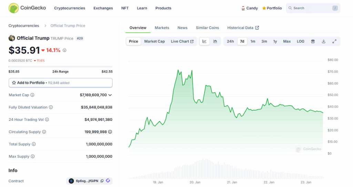
Task: Open the Learn nav menu
Action: (x=142, y=8)
